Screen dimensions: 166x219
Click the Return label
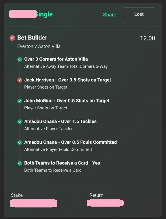[96, 195]
